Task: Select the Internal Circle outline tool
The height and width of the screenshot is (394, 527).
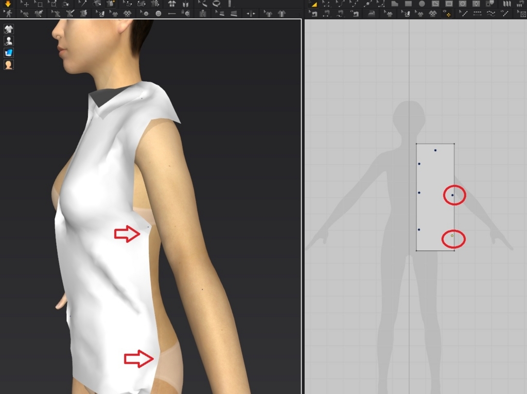Action: [463, 4]
